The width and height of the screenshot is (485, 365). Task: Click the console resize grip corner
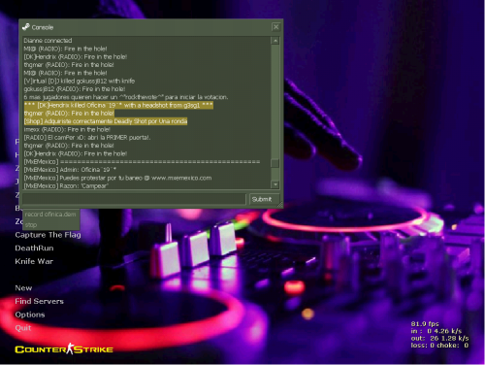[280, 205]
